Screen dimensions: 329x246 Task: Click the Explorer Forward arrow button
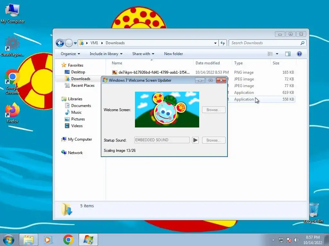[69, 43]
